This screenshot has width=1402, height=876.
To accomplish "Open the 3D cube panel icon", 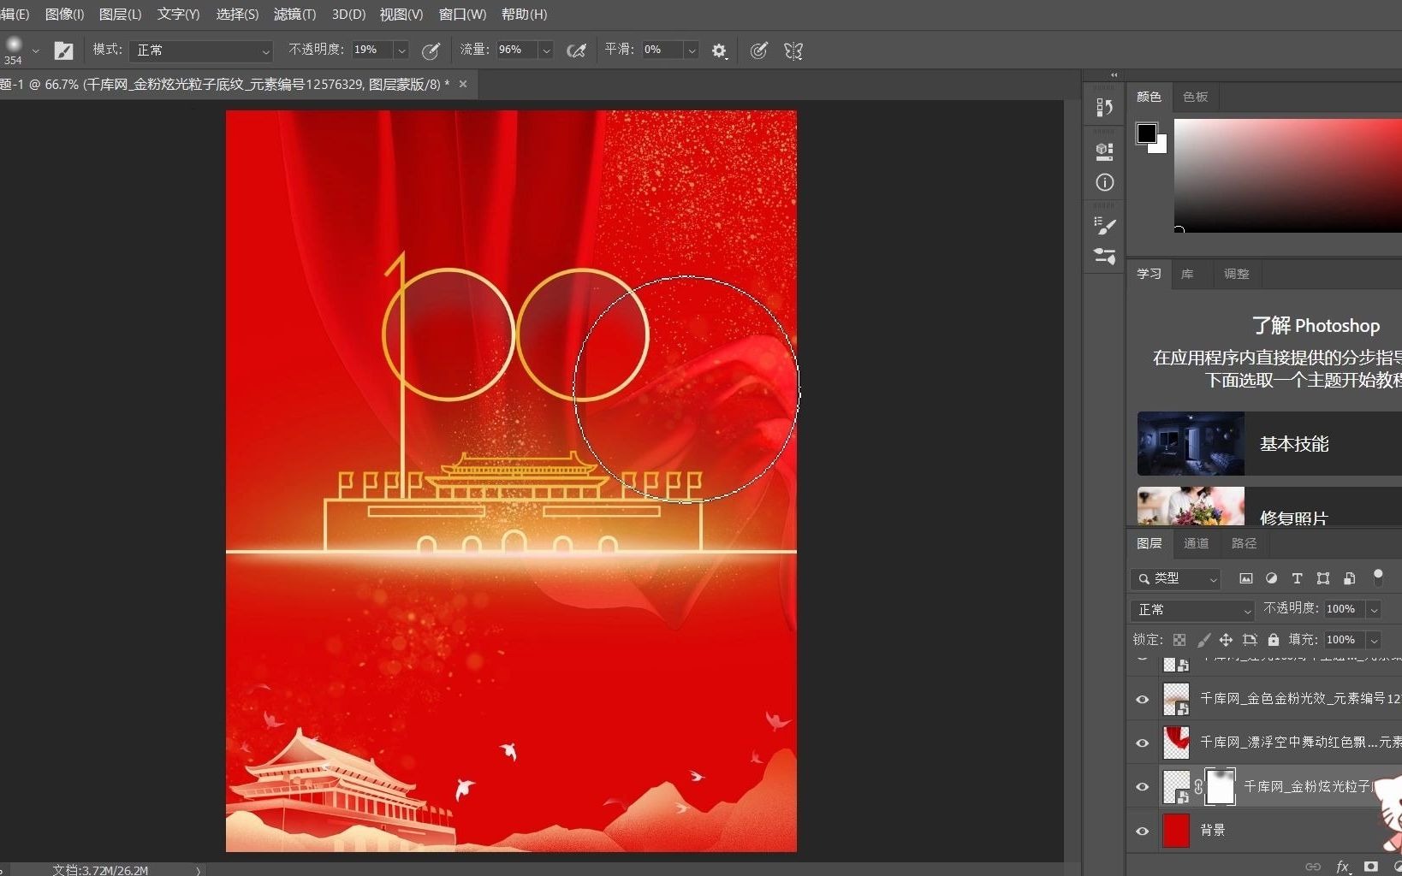I will 1105,151.
